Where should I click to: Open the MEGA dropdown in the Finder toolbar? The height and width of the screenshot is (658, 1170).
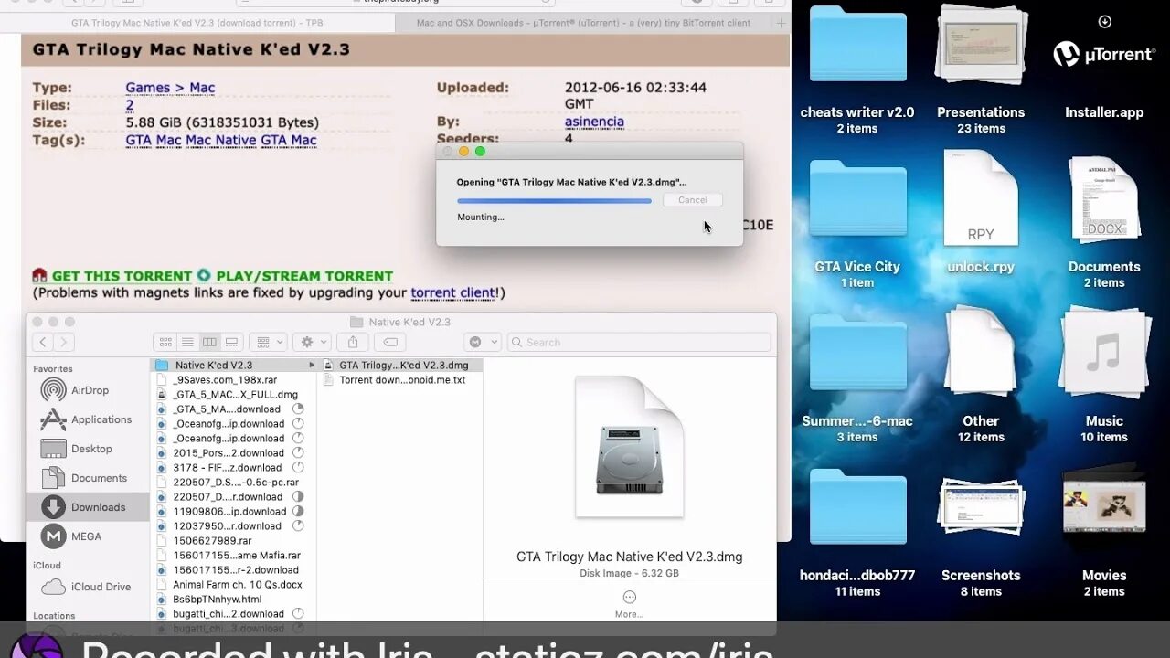[x=482, y=341]
